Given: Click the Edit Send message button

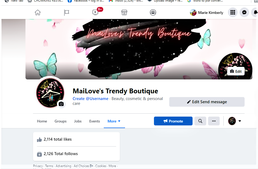Looking at the screenshot, I should (x=207, y=102).
